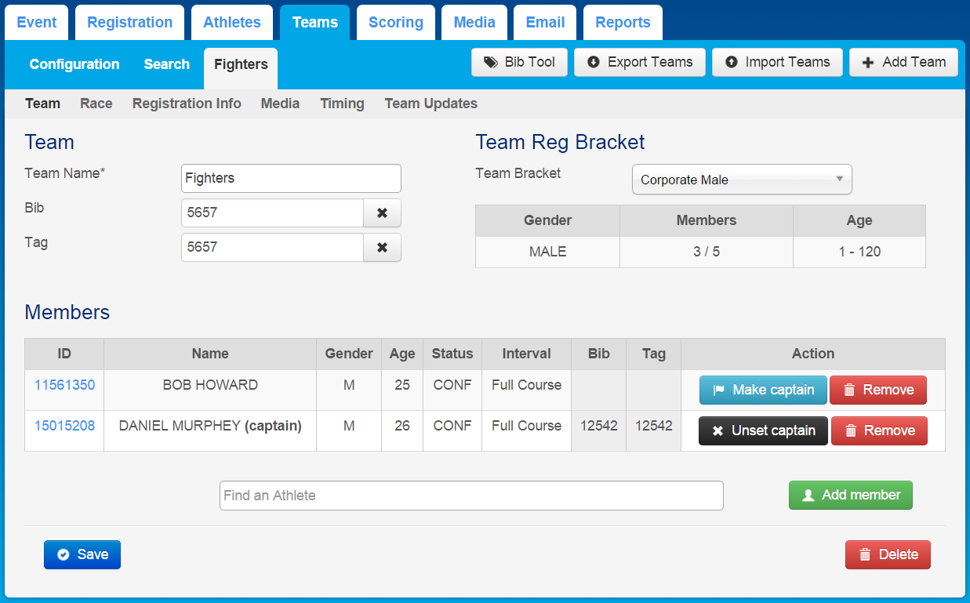Remove Bob Howard from team
This screenshot has width=970, height=603.
click(x=878, y=390)
